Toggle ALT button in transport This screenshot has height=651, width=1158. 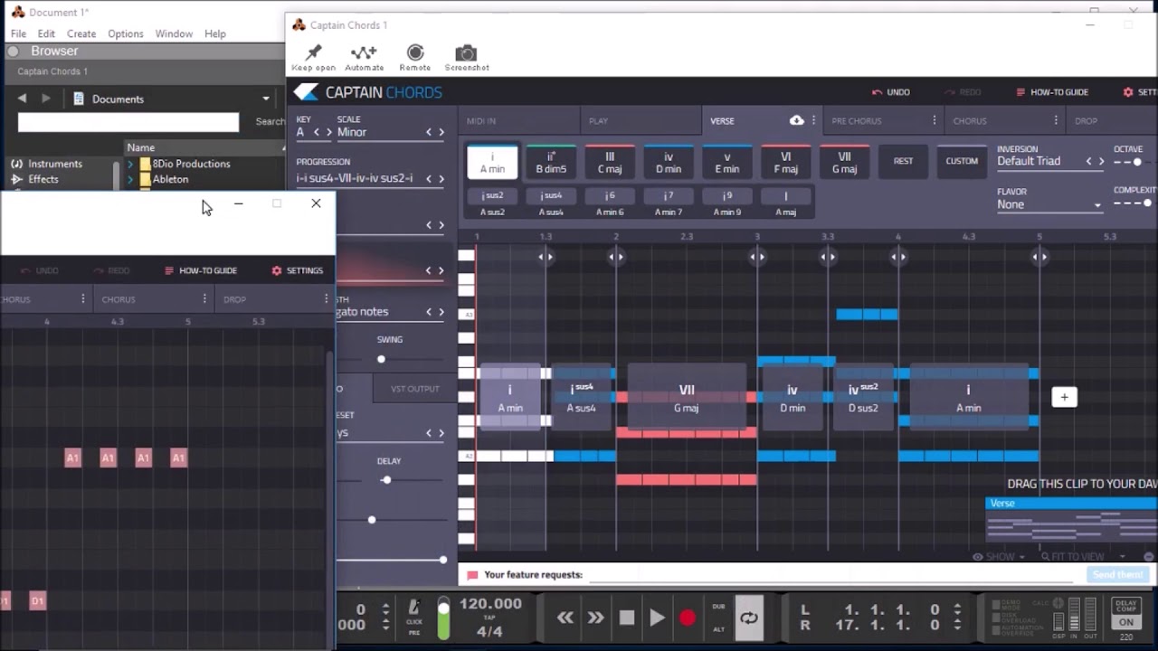[718, 629]
